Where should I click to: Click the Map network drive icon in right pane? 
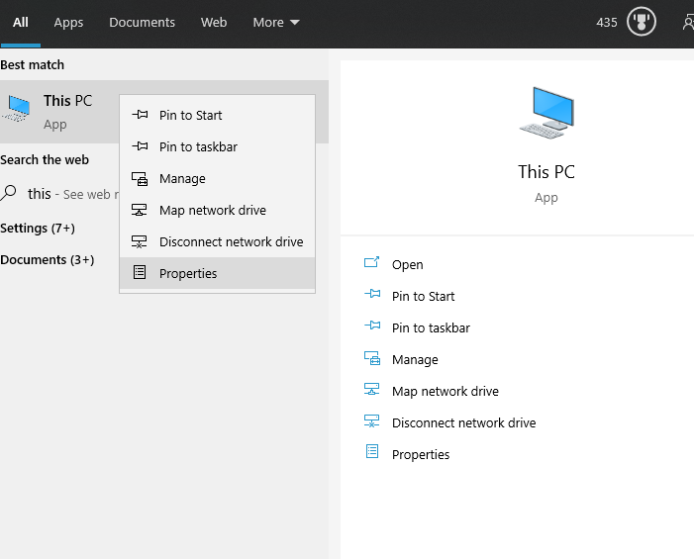372,390
